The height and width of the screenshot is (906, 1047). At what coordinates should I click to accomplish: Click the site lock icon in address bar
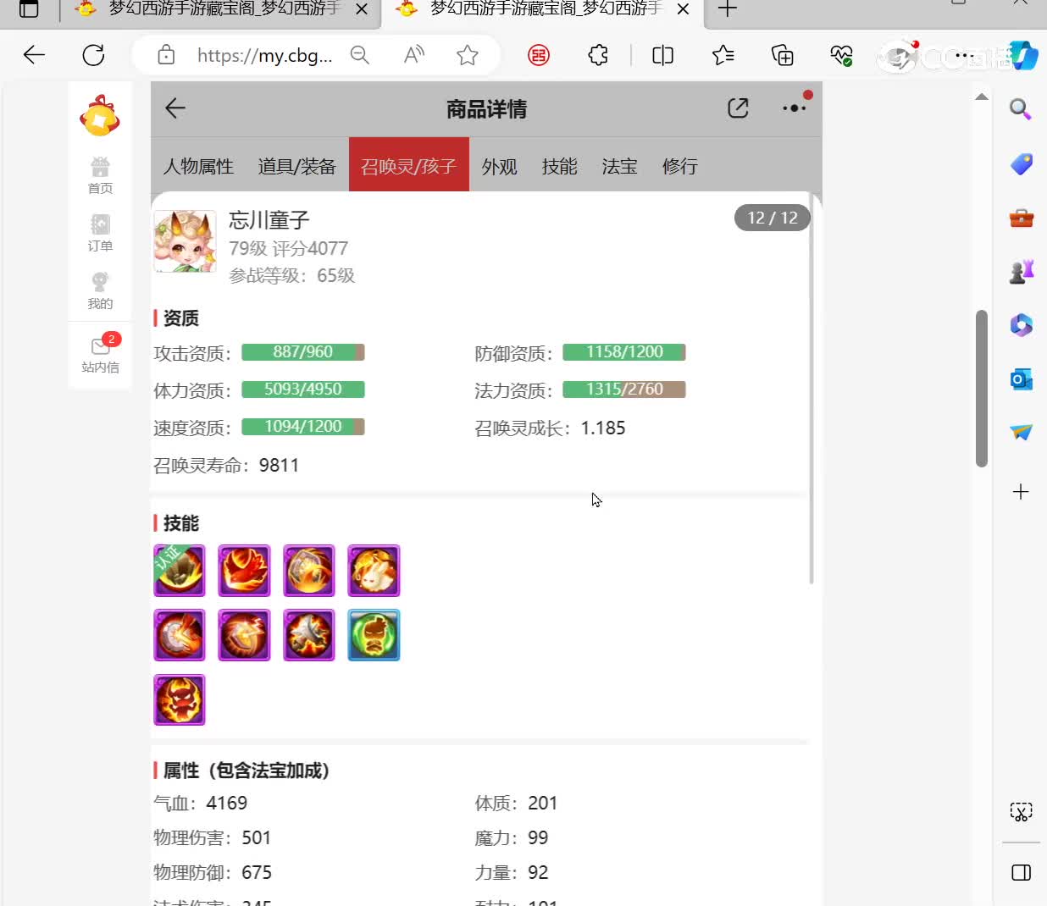[x=166, y=55]
